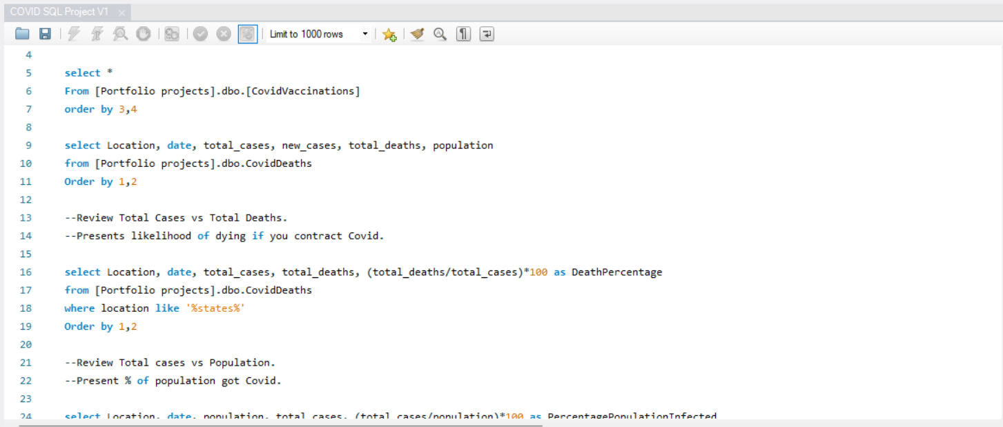
Task: Save the script with the floppy disk icon
Action: tap(45, 34)
